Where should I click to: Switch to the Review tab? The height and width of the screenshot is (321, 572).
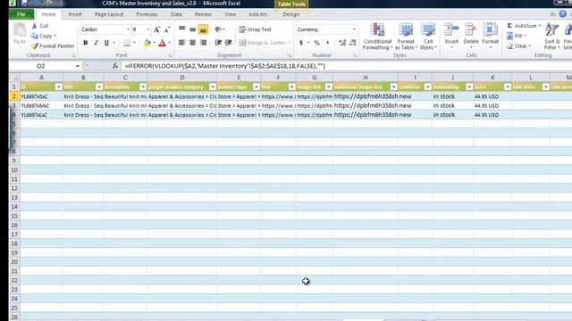[203, 14]
